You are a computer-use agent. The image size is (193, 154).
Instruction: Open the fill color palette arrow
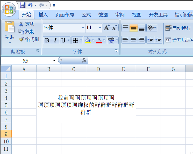(93, 40)
